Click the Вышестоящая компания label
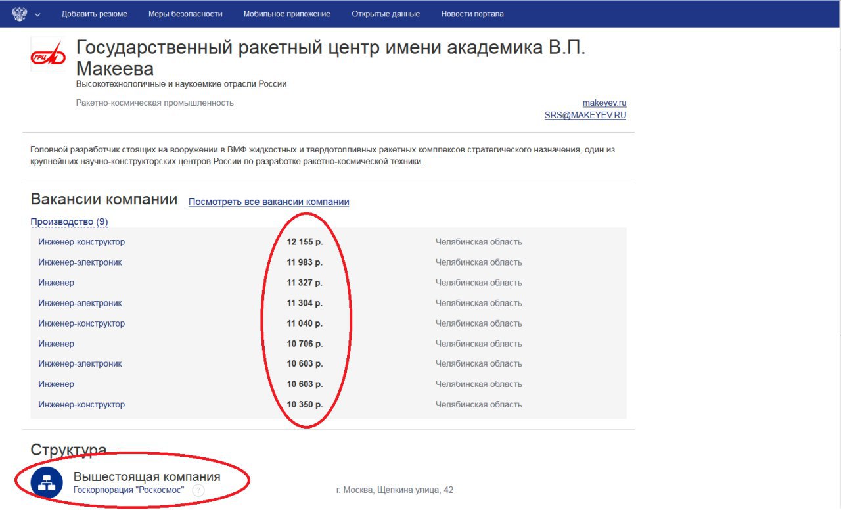Image resolution: width=841 pixels, height=510 pixels. (147, 476)
